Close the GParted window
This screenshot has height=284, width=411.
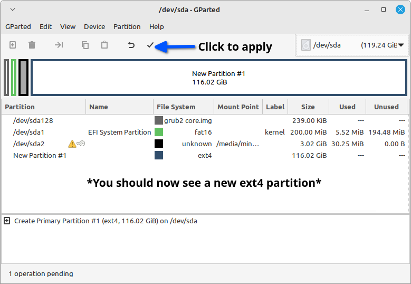pos(400,10)
